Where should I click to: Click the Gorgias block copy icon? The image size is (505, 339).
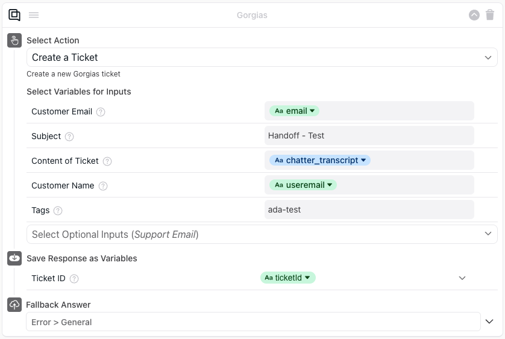click(14, 15)
